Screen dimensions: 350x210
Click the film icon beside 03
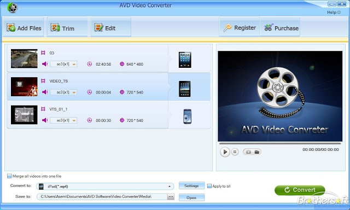pyautogui.click(x=43, y=52)
